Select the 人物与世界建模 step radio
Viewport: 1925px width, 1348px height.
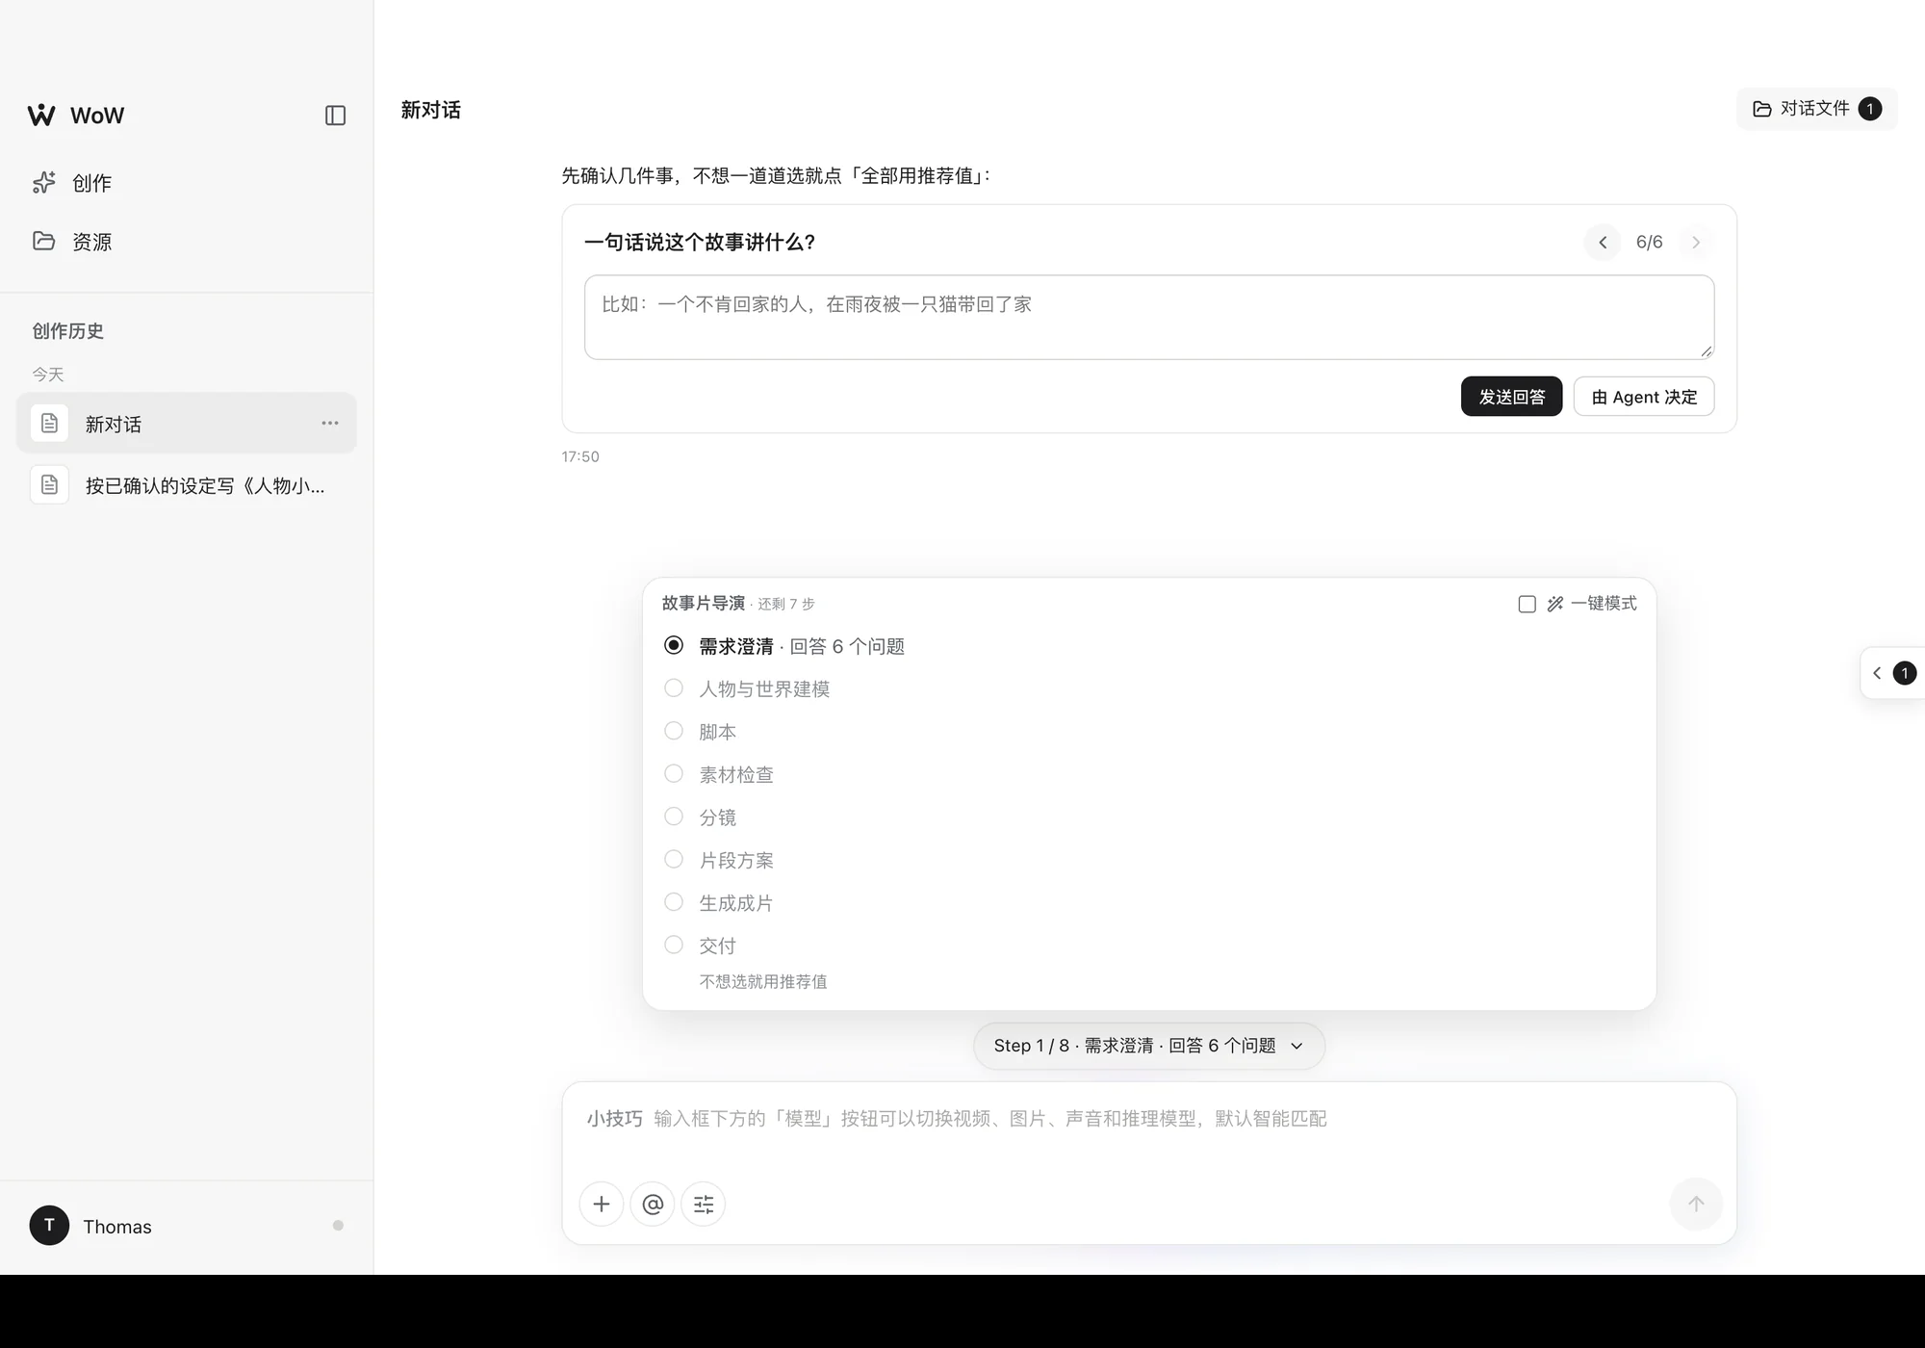pos(674,688)
